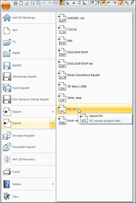
Task: Choose Tekla .dmp export option
Action: point(94,98)
